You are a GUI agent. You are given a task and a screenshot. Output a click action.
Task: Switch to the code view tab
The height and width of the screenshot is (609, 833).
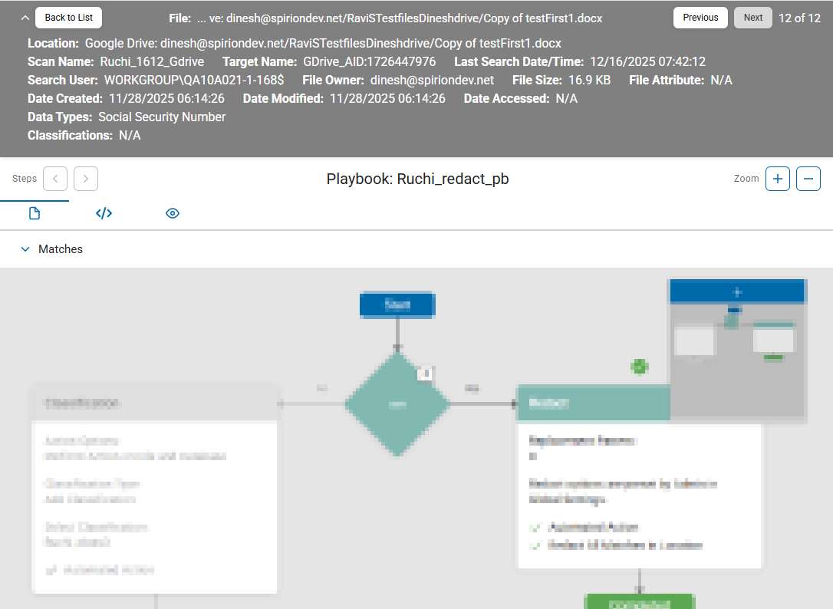[x=104, y=213]
